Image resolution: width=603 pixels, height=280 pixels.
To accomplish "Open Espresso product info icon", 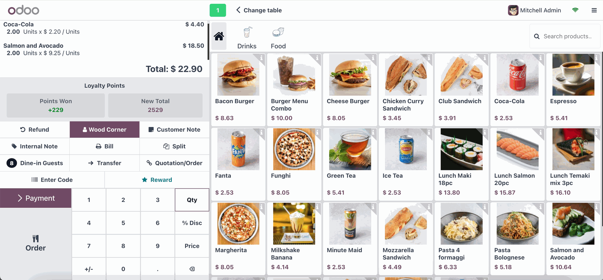I will [x=596, y=58].
